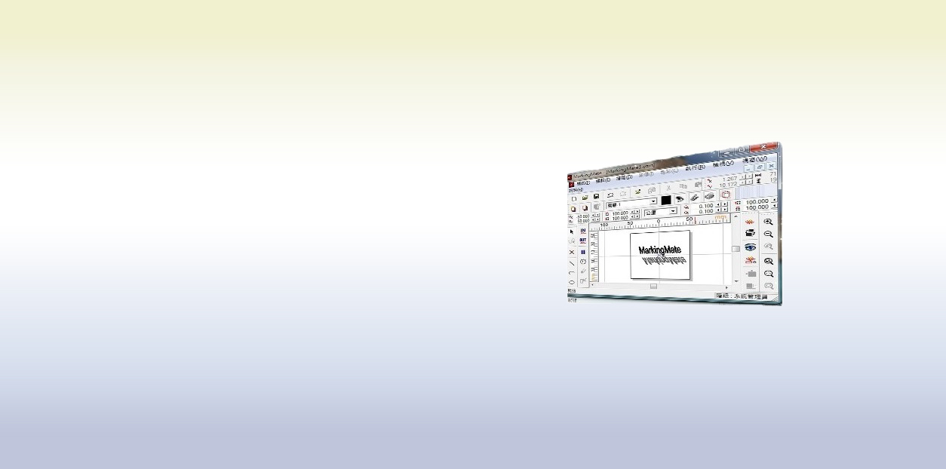Image resolution: width=946 pixels, height=469 pixels.
Task: Open the unit dropdown next to size fields
Action: pyautogui.click(x=673, y=212)
